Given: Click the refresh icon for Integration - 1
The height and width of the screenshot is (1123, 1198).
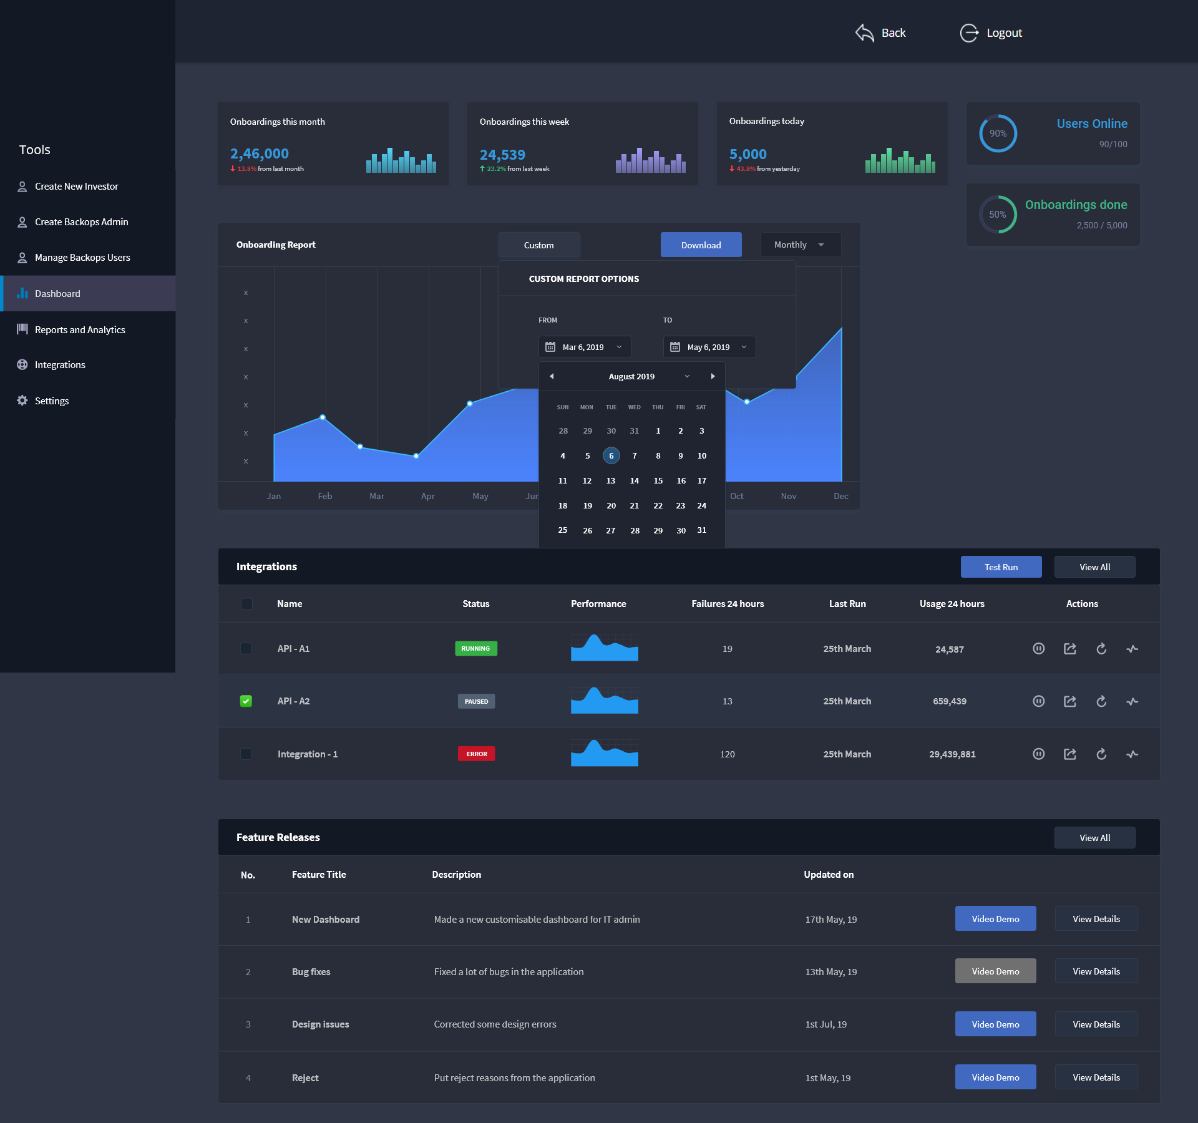Looking at the screenshot, I should pos(1101,754).
